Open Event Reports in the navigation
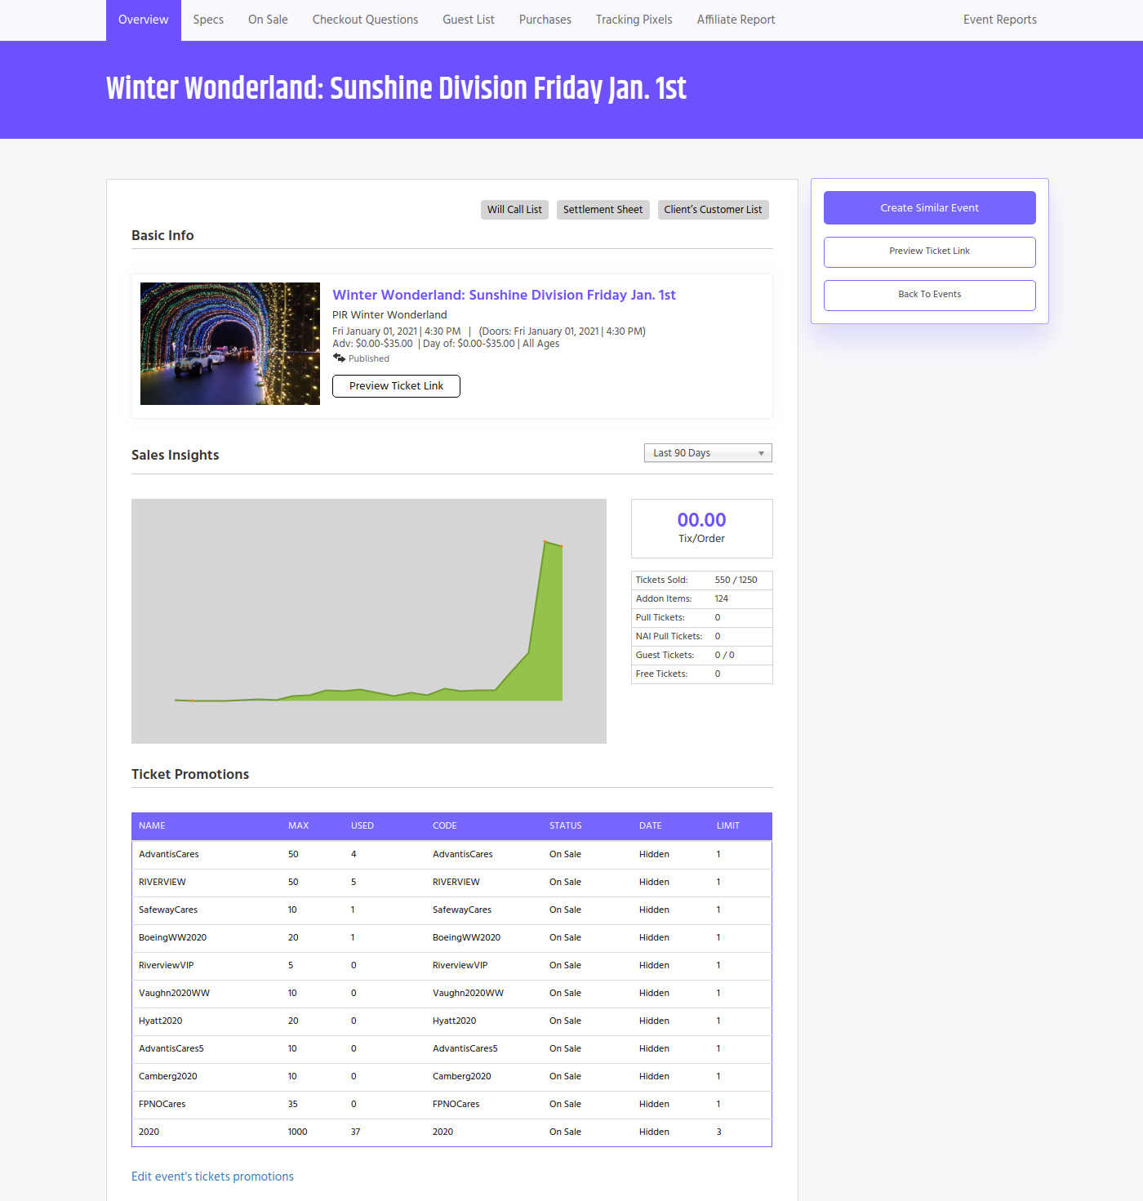The width and height of the screenshot is (1143, 1201). point(1000,20)
